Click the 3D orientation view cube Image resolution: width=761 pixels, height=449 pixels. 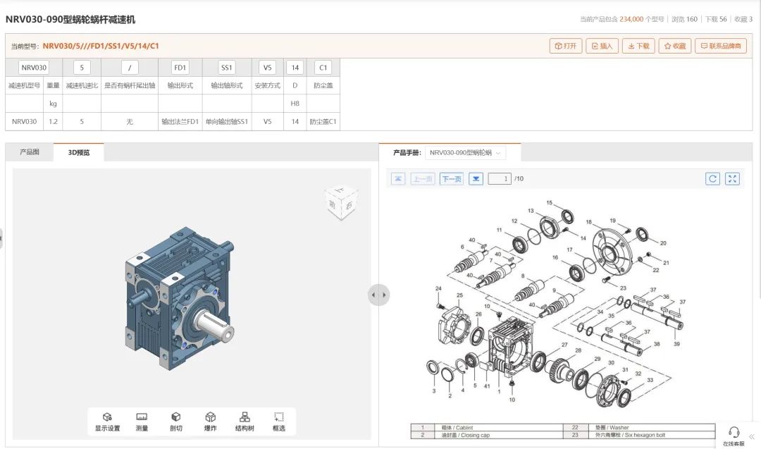click(341, 202)
